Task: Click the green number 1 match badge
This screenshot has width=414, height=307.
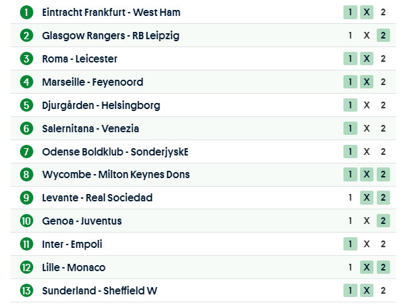Action: (26, 13)
